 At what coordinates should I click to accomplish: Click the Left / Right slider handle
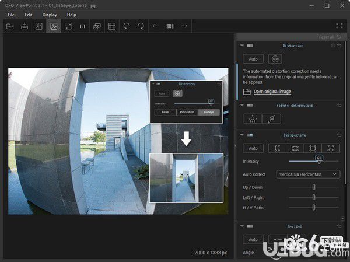tap(314, 197)
